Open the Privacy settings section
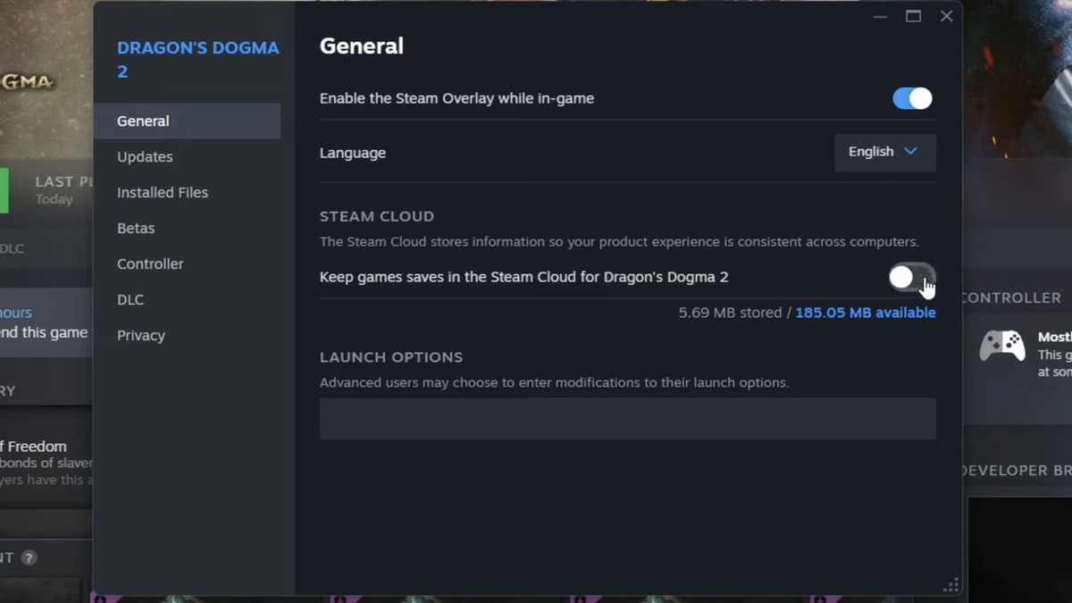Screen dimensions: 1072x603 pyautogui.click(x=141, y=336)
